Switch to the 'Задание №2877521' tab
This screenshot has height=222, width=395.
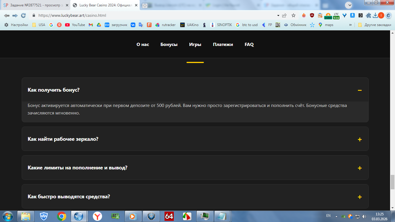tap(35, 5)
